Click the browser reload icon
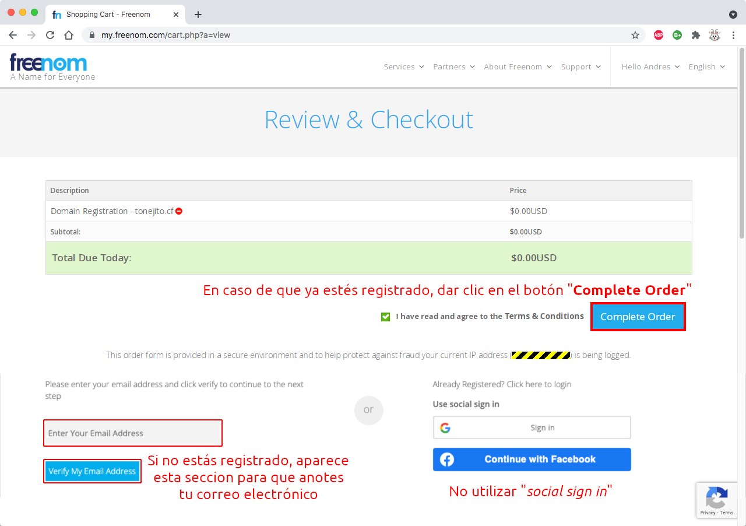This screenshot has width=746, height=526. pos(50,35)
